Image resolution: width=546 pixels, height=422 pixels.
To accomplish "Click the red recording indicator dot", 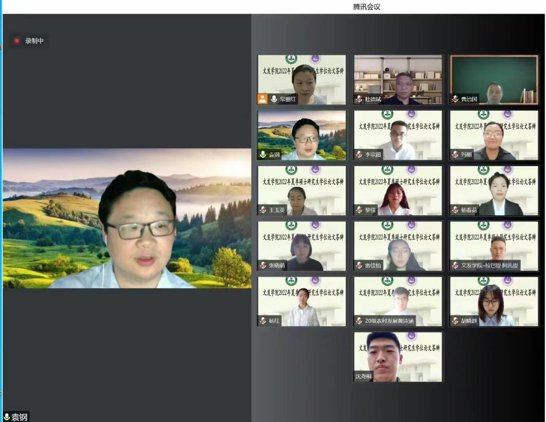I will pyautogui.click(x=17, y=41).
